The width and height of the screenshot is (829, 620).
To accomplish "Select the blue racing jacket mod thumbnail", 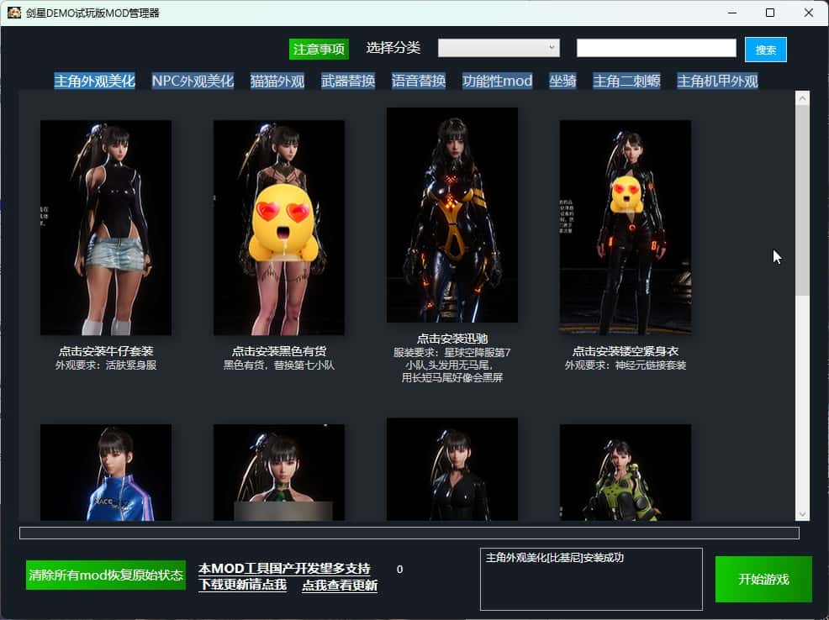I will [x=106, y=473].
